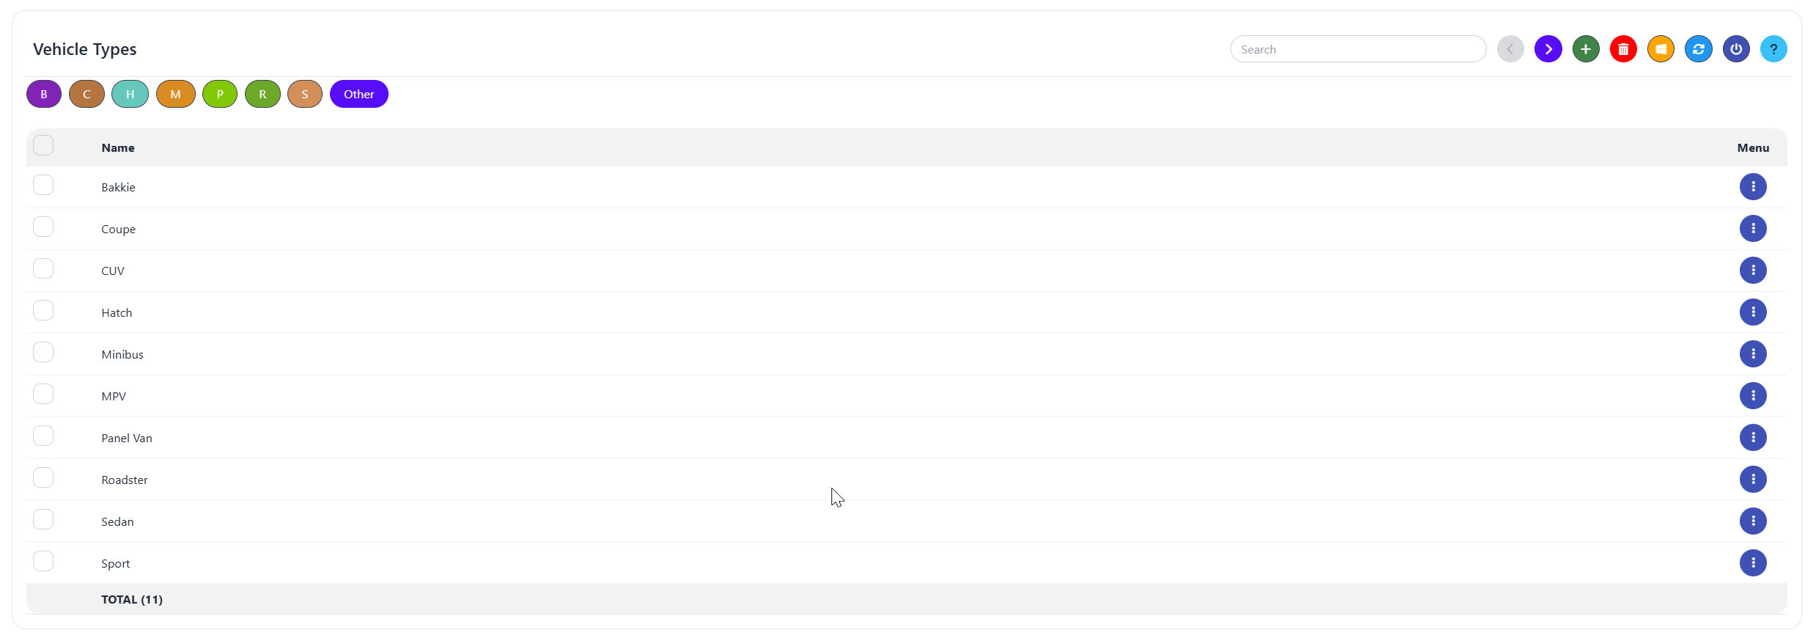Click the dark blue power icon

pyautogui.click(x=1735, y=49)
